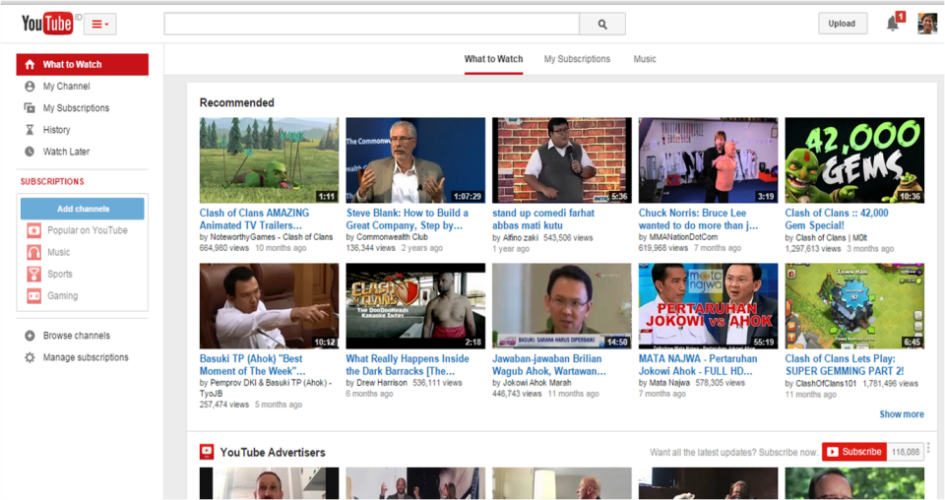
Task: Click the Browse channels plus icon
Action: click(x=30, y=336)
